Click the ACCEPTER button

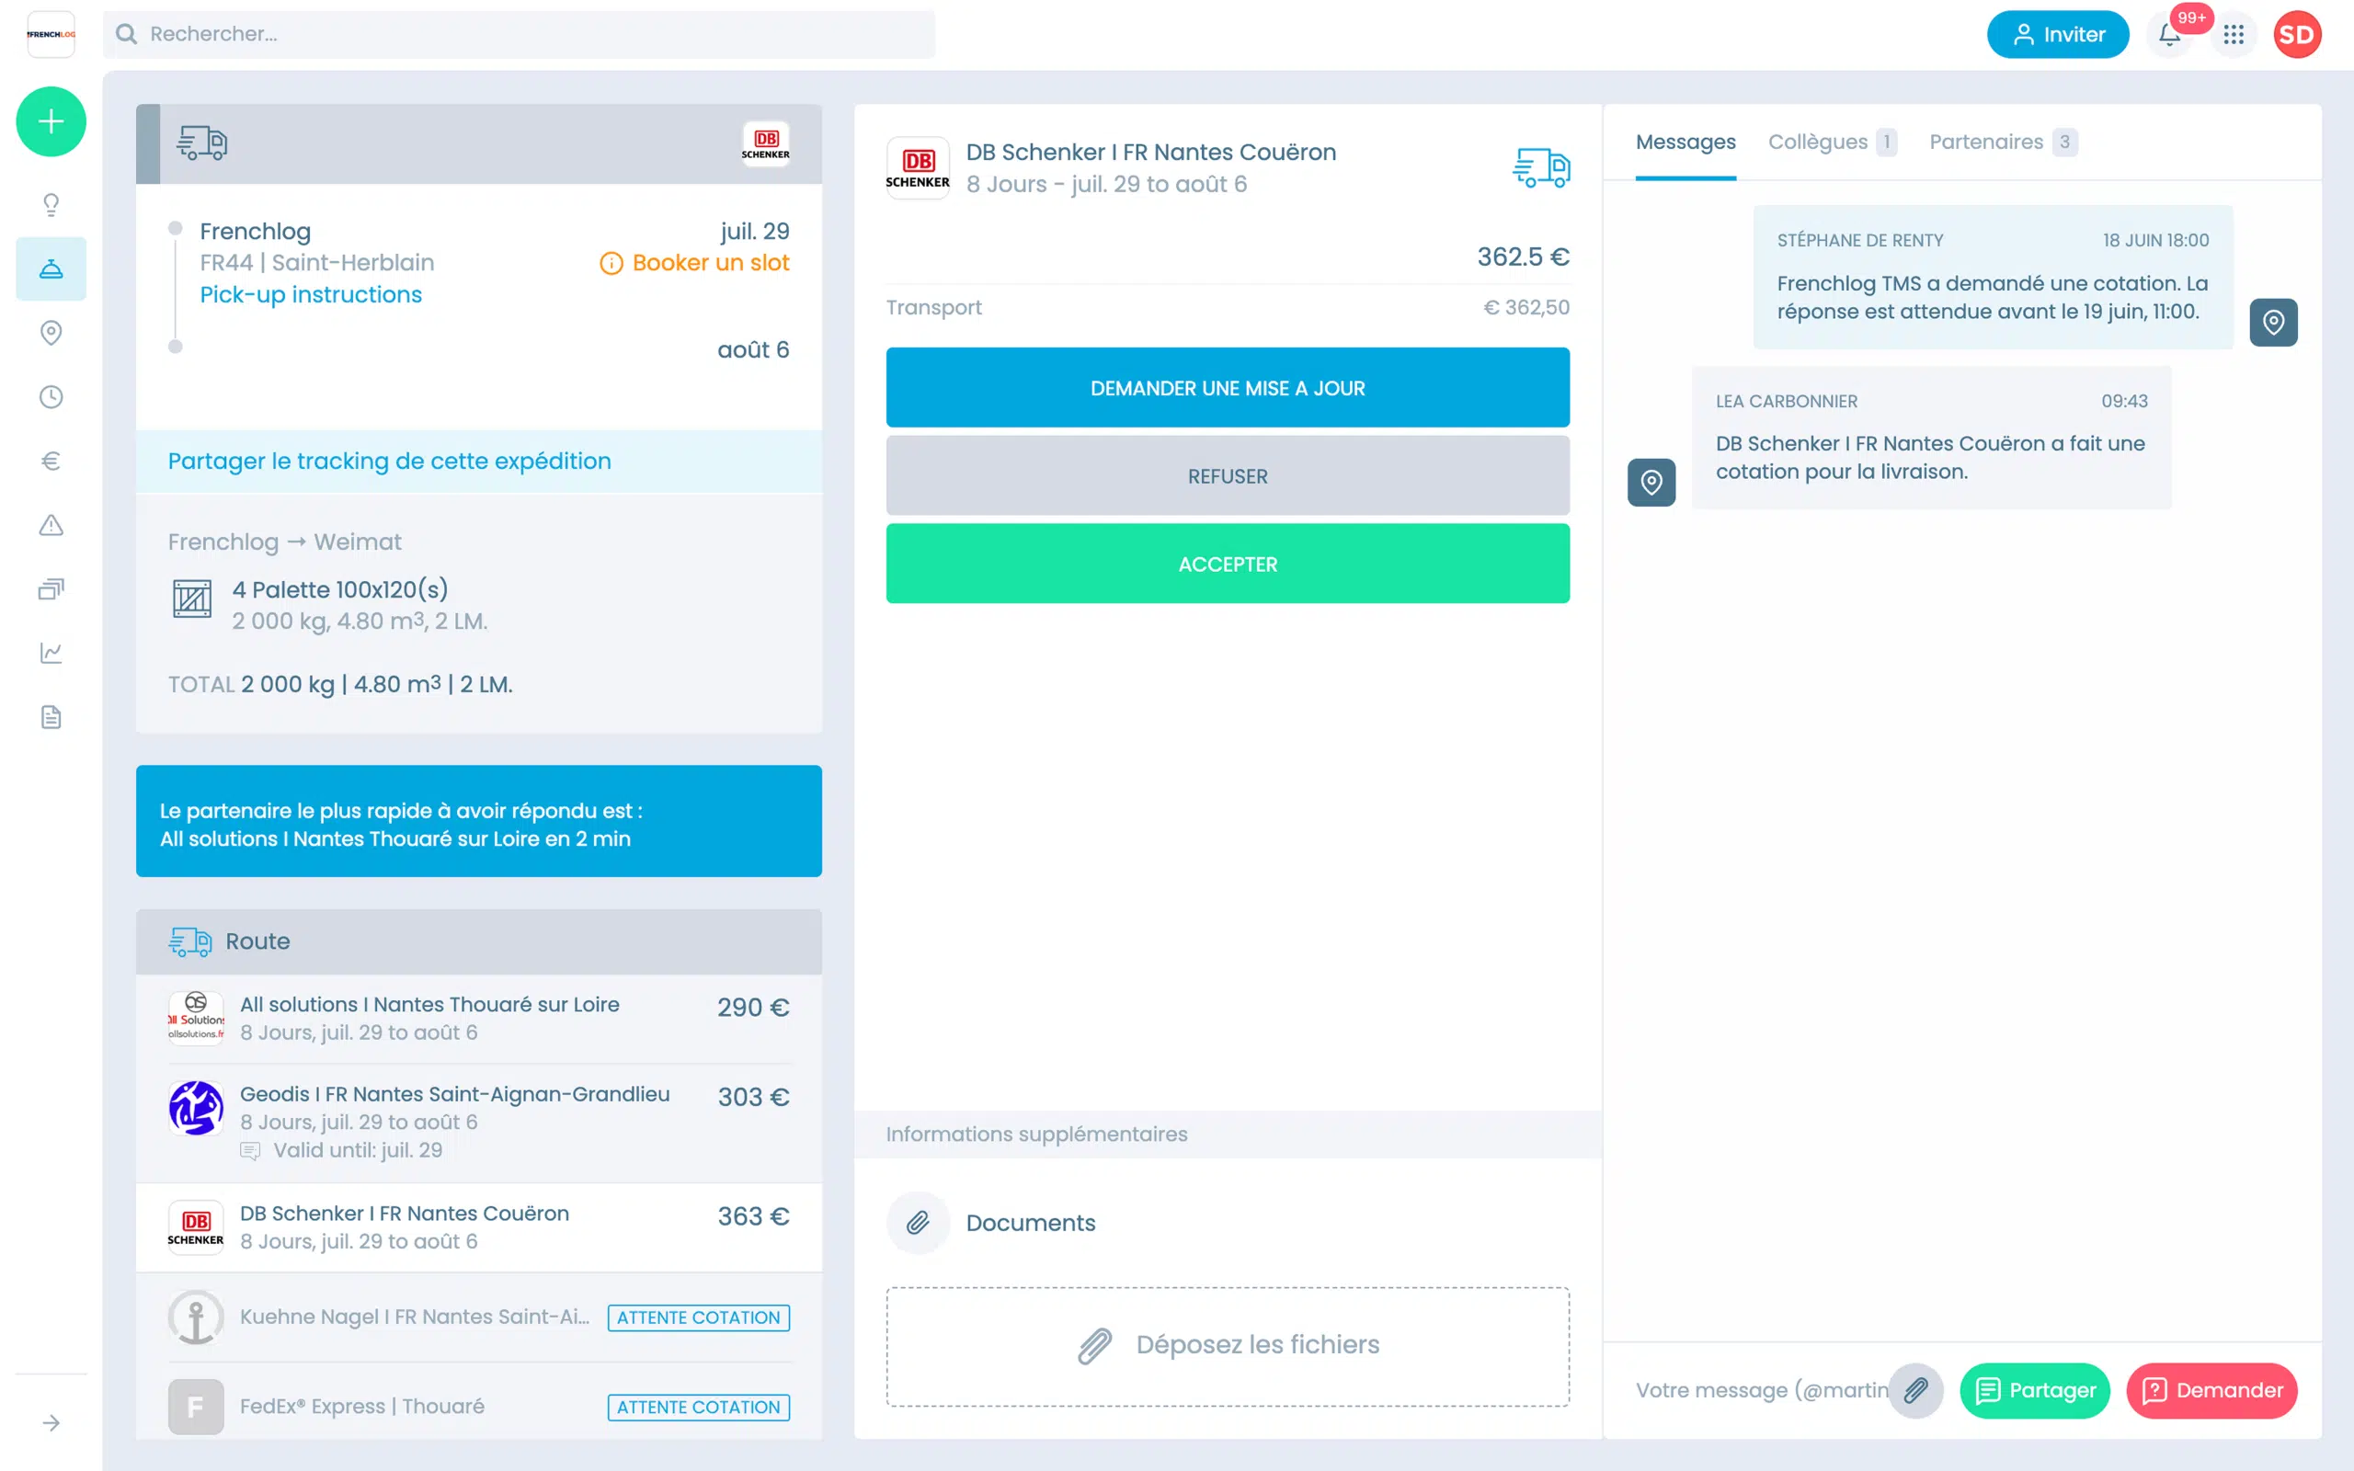[x=1228, y=564]
